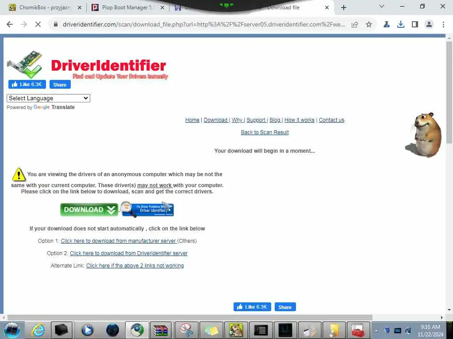Image resolution: width=453 pixels, height=339 pixels.
Task: Like the page using top Facebook Like button
Action: (27, 84)
